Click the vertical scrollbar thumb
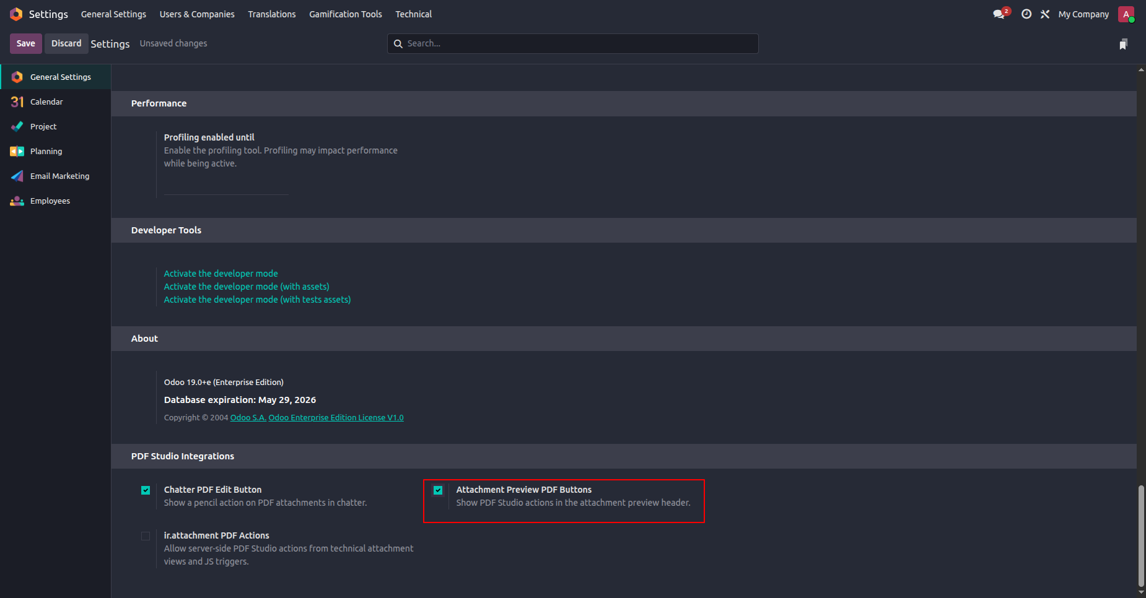Screen dimensions: 1146x598 (1141, 535)
